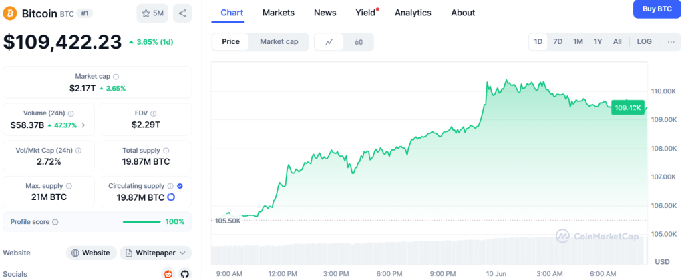Click Circulating supply info icon
The image size is (684, 278).
point(170,186)
